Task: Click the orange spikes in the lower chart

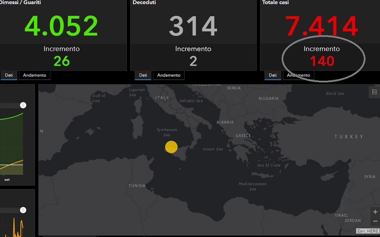Action: pos(17,226)
